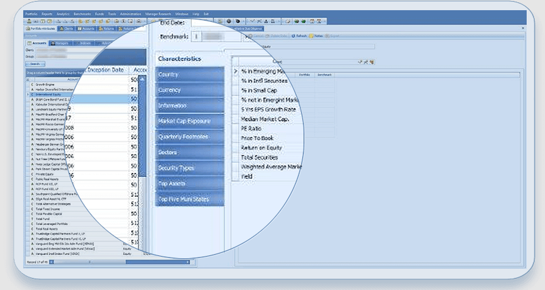Select the '% in Intl Securities' row
Image resolution: width=545 pixels, height=290 pixels.
(x=264, y=81)
